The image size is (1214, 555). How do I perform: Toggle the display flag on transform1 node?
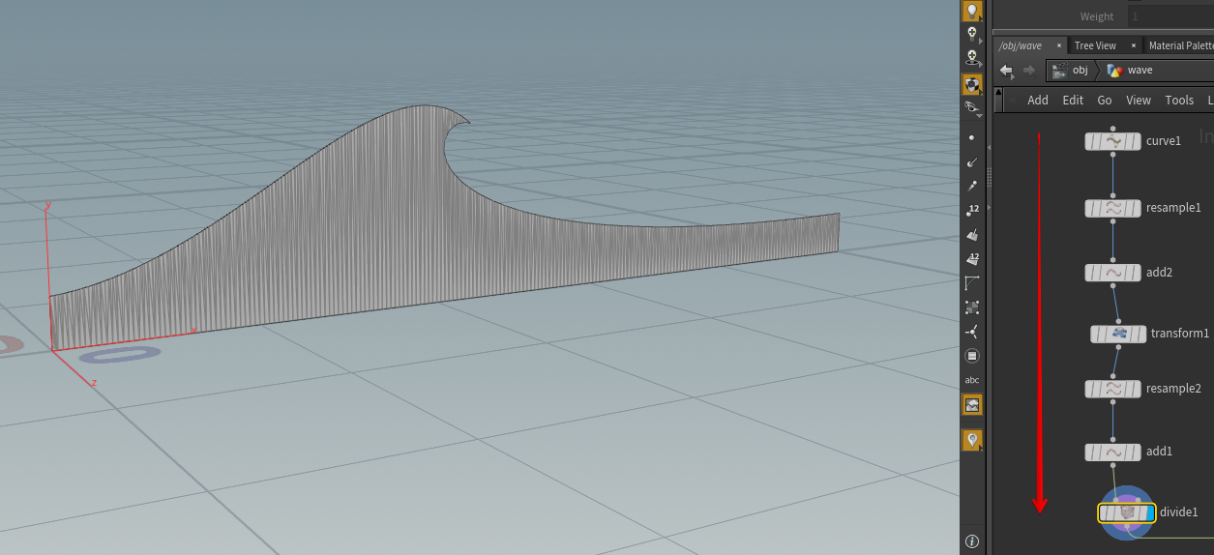pyautogui.click(x=1140, y=334)
